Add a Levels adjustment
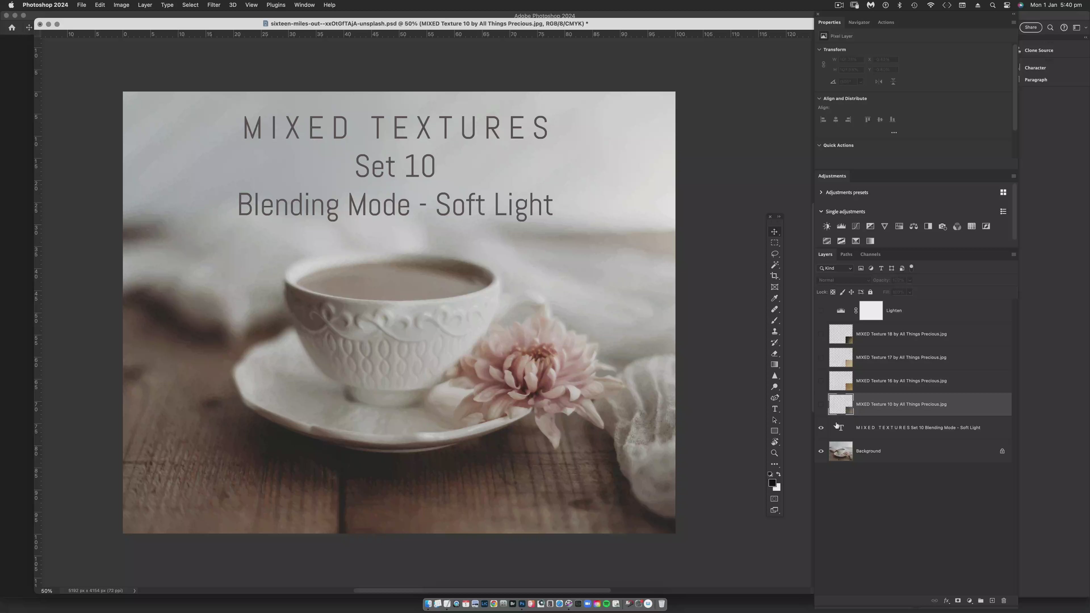Viewport: 1090px width, 613px height. tap(841, 226)
